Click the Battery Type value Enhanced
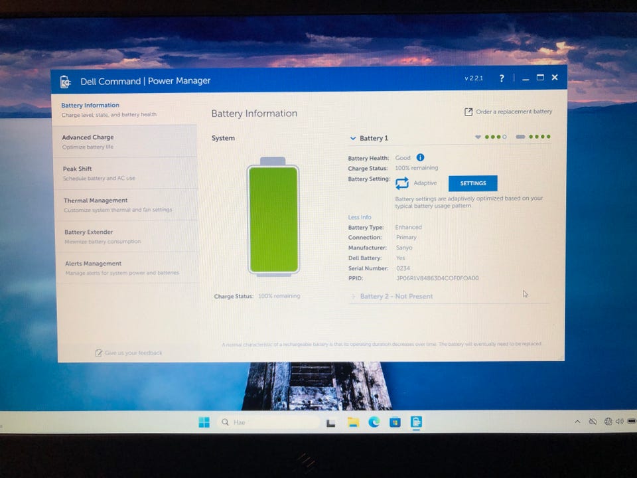Screen dimensions: 637x478 (x=408, y=227)
